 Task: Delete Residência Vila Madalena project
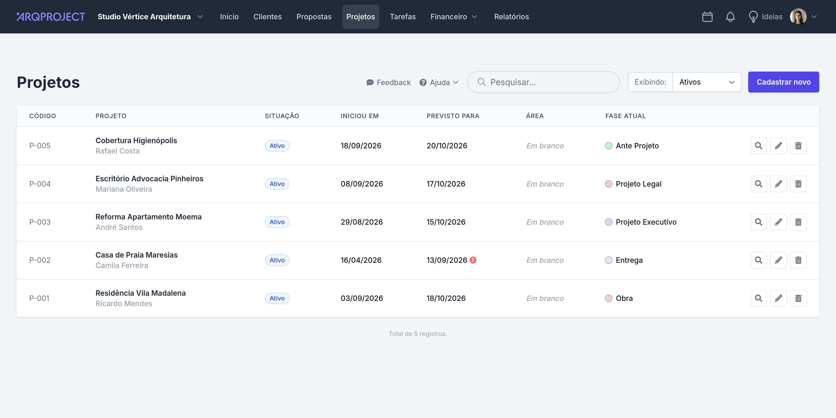798,298
